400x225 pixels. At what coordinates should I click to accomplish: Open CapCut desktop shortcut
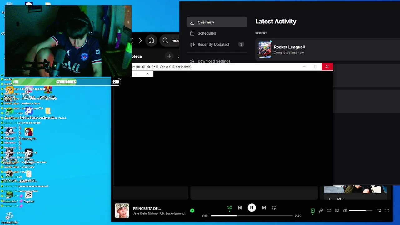(29, 197)
